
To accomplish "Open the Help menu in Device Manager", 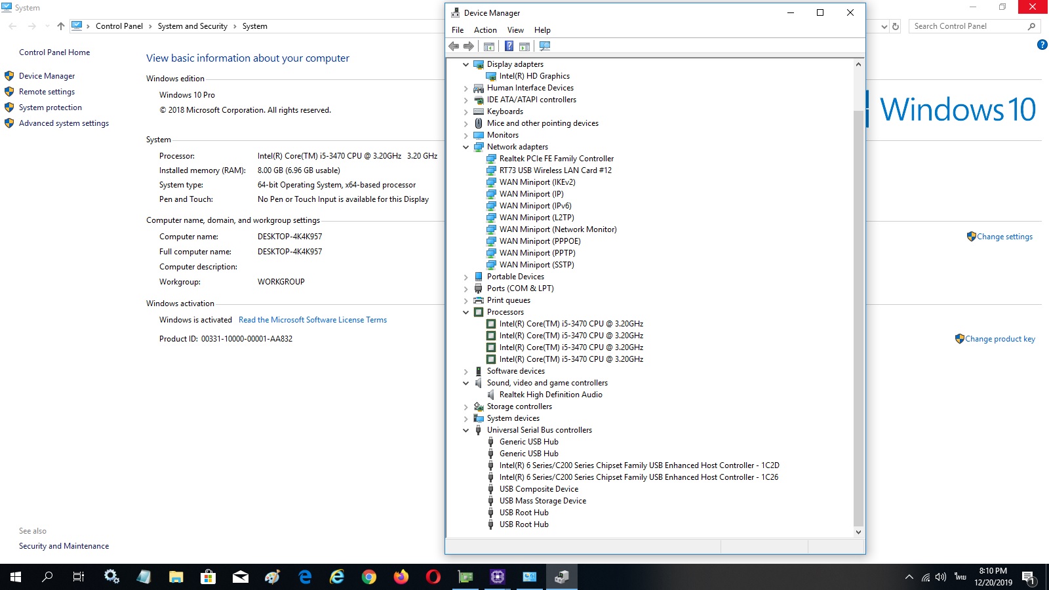I will click(542, 30).
